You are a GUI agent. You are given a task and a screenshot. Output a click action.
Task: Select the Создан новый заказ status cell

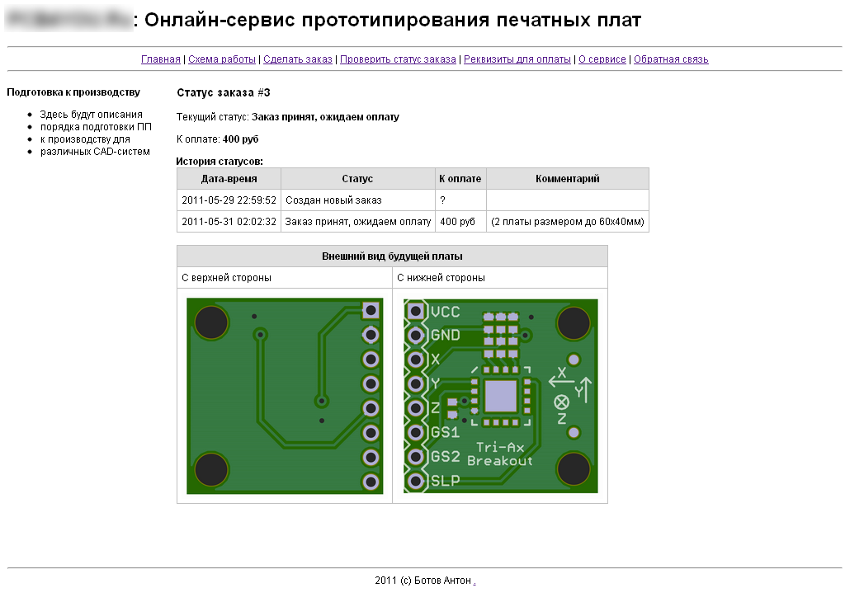coord(333,200)
